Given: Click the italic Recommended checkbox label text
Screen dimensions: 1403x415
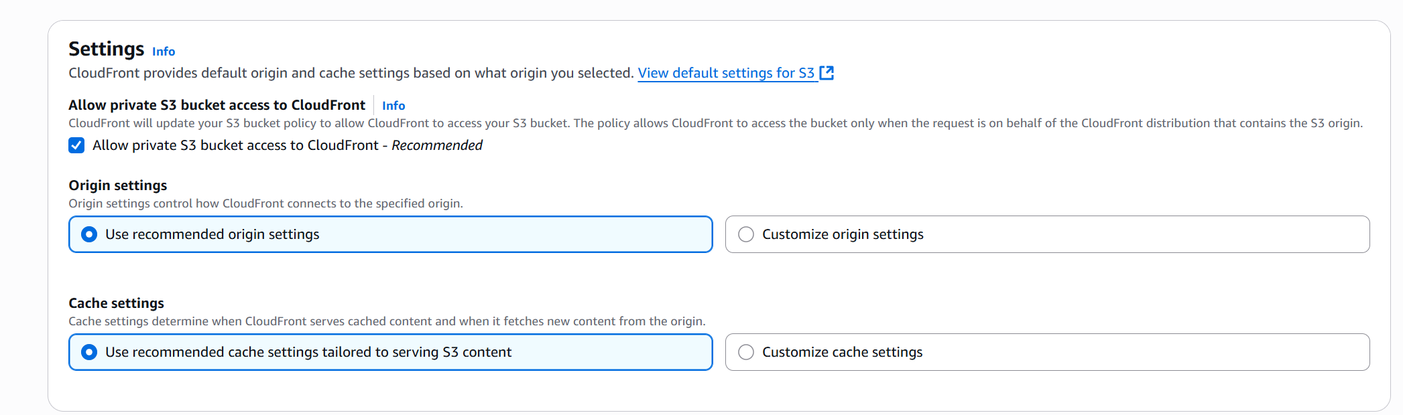Looking at the screenshot, I should 436,145.
